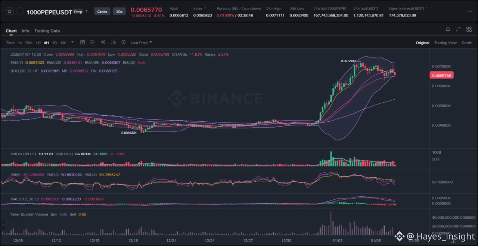The width and height of the screenshot is (478, 246).
Task: Expand the chart to fullscreen
Action: pos(458,29)
